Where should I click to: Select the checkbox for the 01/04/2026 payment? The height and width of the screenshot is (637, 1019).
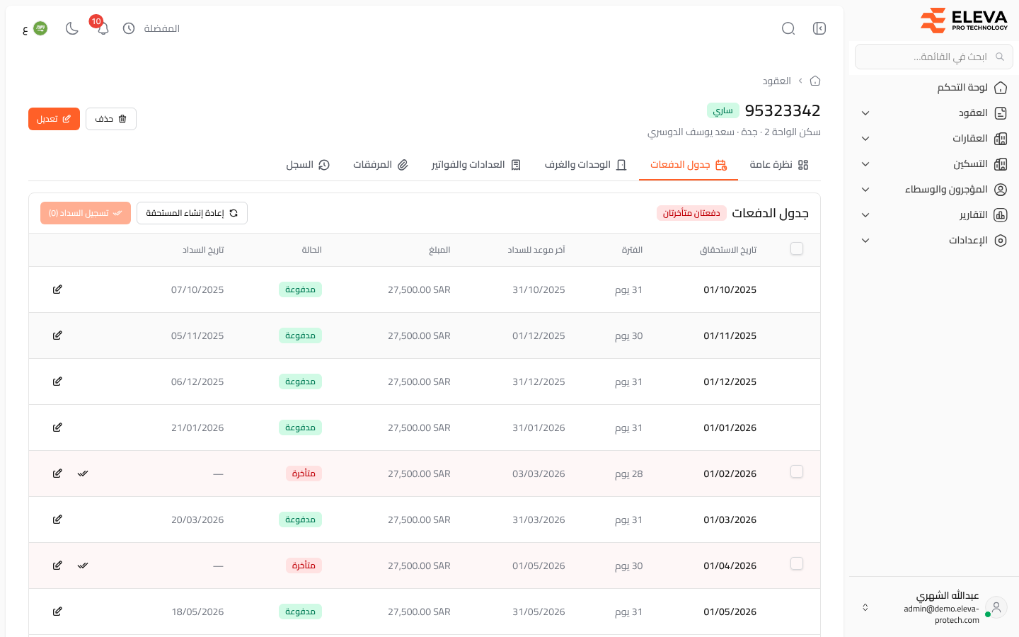click(797, 563)
